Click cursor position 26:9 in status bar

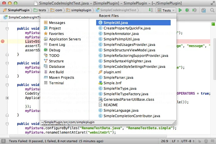coord(165,141)
